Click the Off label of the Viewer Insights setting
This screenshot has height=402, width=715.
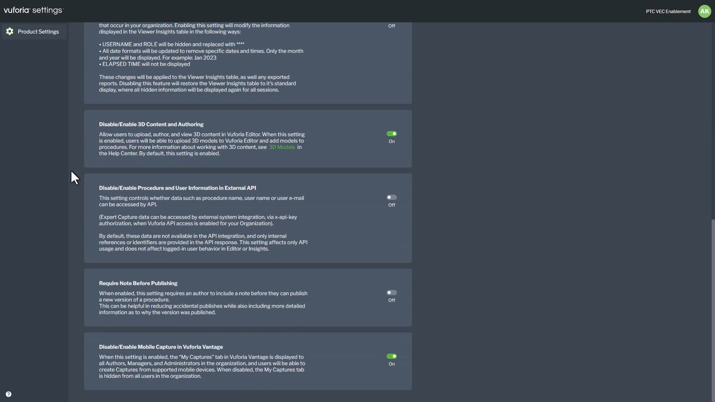[392, 26]
